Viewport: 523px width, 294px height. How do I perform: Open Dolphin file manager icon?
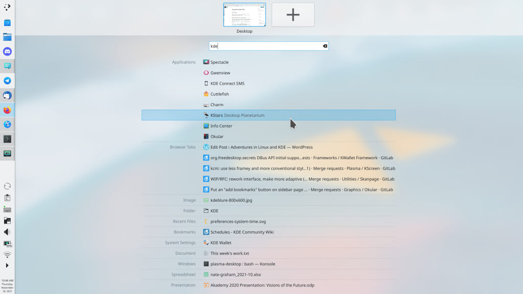click(7, 37)
